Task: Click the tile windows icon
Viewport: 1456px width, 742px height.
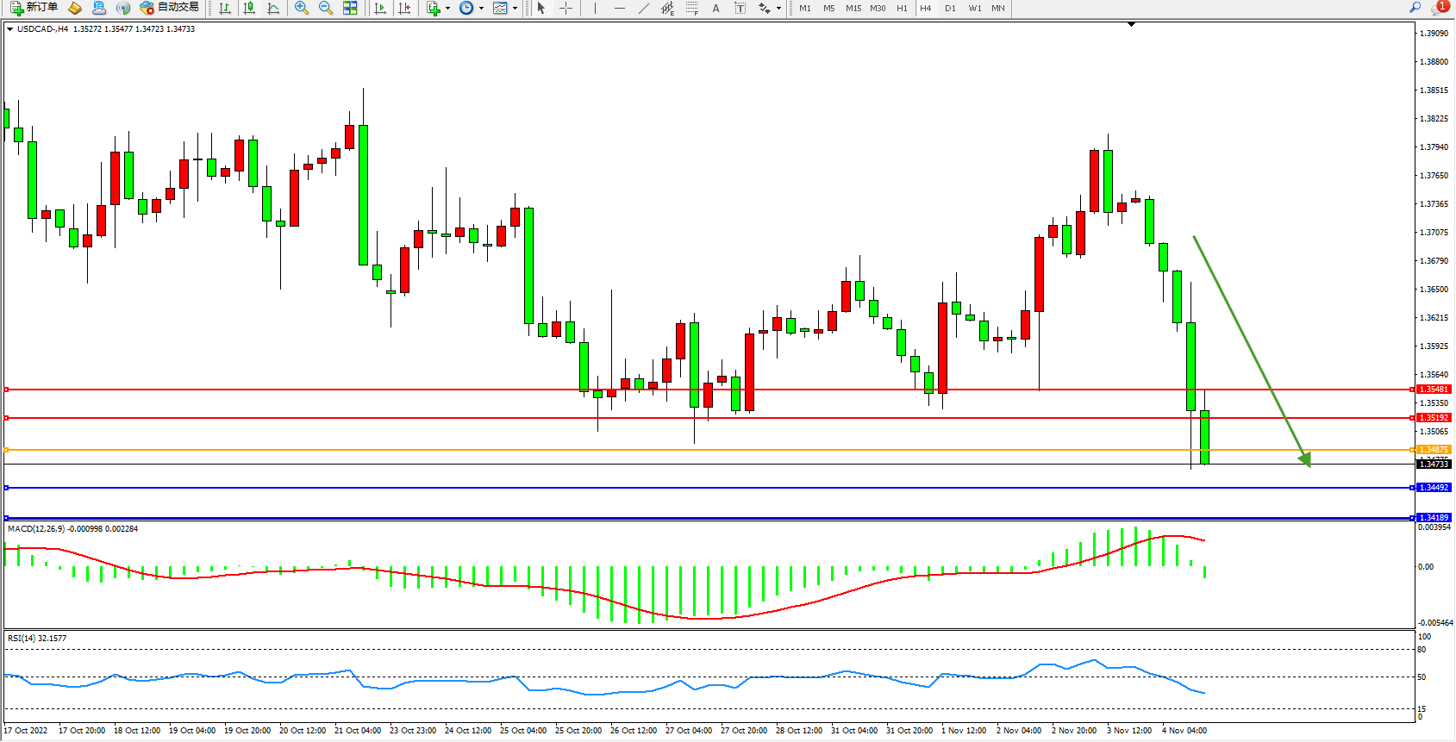Action: coord(350,8)
